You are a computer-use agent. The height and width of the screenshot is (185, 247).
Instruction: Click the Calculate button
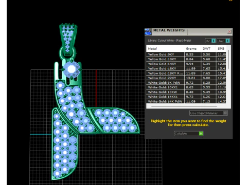[188, 134]
